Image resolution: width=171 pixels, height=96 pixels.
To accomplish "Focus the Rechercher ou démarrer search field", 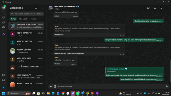I will pyautogui.click(x=27, y=14).
